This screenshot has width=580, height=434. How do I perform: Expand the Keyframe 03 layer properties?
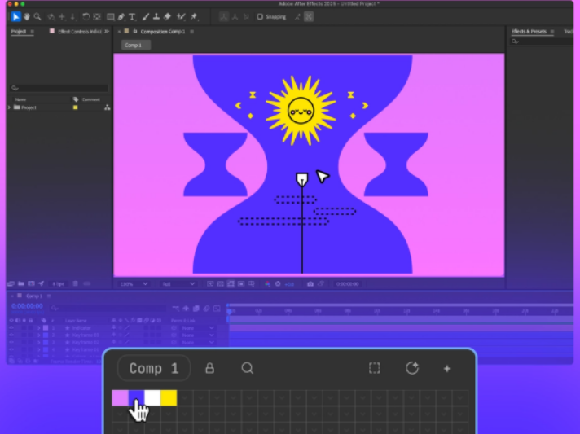tap(39, 335)
